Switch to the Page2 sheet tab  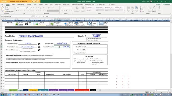tap(26, 90)
